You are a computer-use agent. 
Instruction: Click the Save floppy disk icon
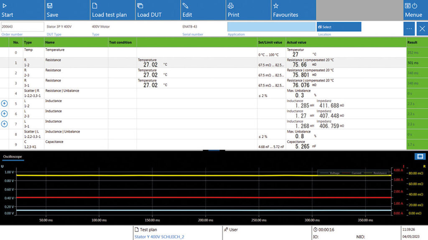(49, 6)
